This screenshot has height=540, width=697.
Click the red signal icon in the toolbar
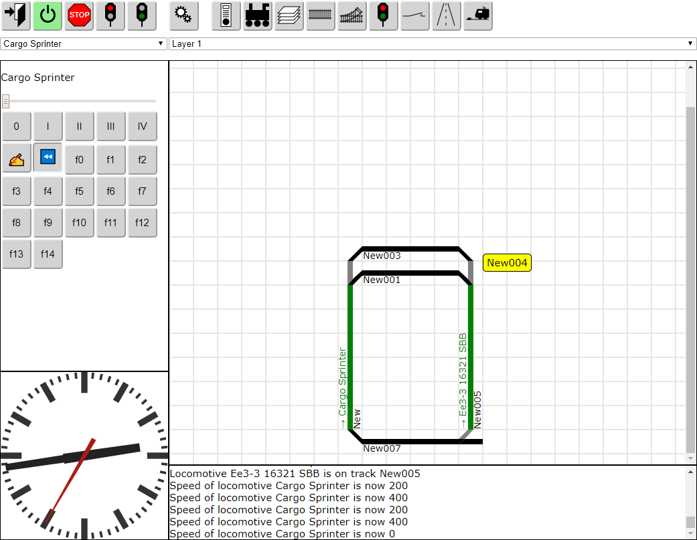110,15
